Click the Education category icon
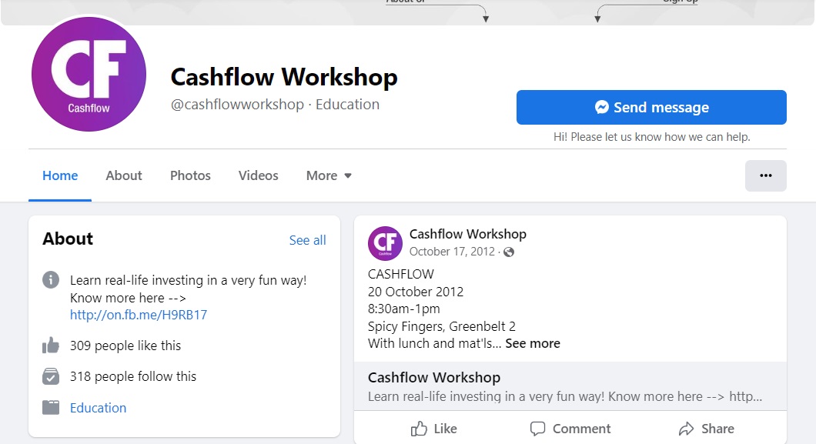 pyautogui.click(x=51, y=408)
